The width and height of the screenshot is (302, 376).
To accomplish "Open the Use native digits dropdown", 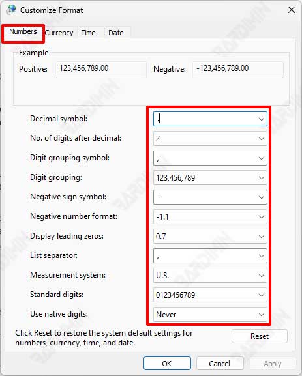I will coord(210,314).
